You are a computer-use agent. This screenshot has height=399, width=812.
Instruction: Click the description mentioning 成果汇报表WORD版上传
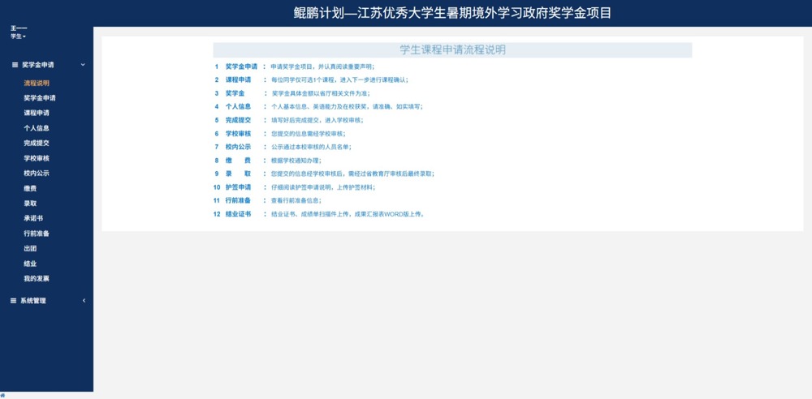tap(348, 214)
